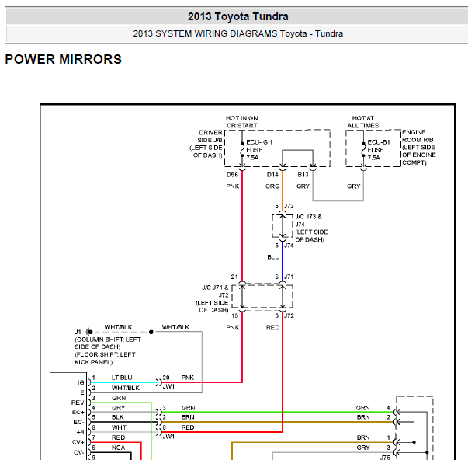This screenshot has width=468, height=460.
Task: Click '(FLOOR SHIFT: LEFT KICK PANEL)' note
Action: tap(105, 358)
